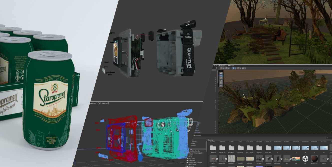The height and width of the screenshot is (167, 332).
Task: Select New Folder in project tree
Action: pos(192,164)
